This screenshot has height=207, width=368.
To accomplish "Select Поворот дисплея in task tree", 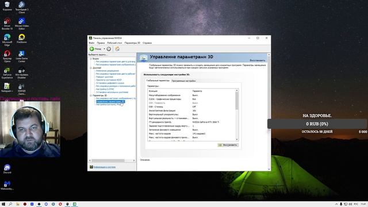I will click(x=105, y=76).
